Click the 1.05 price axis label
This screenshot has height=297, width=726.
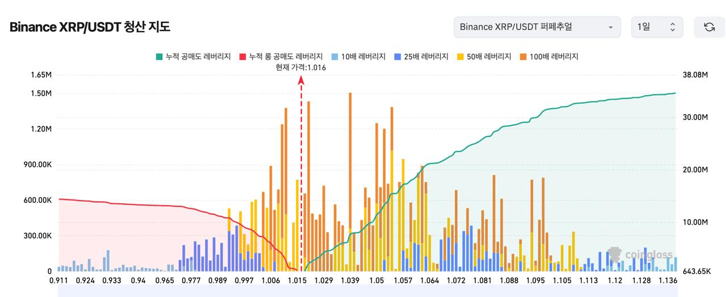pos(377,280)
